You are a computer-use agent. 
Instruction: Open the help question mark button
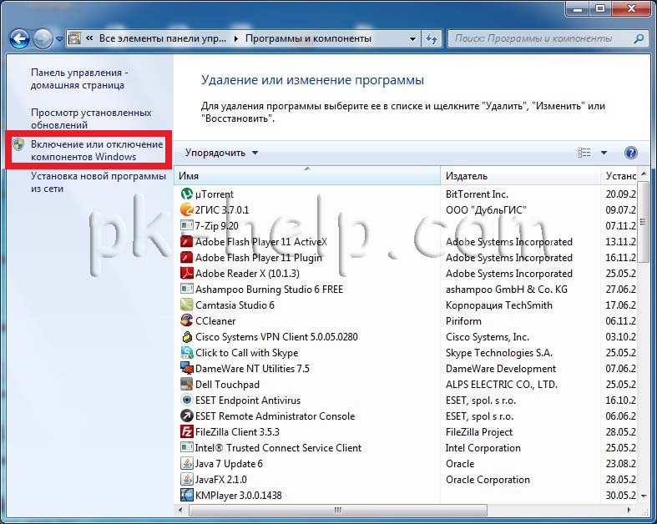click(630, 153)
